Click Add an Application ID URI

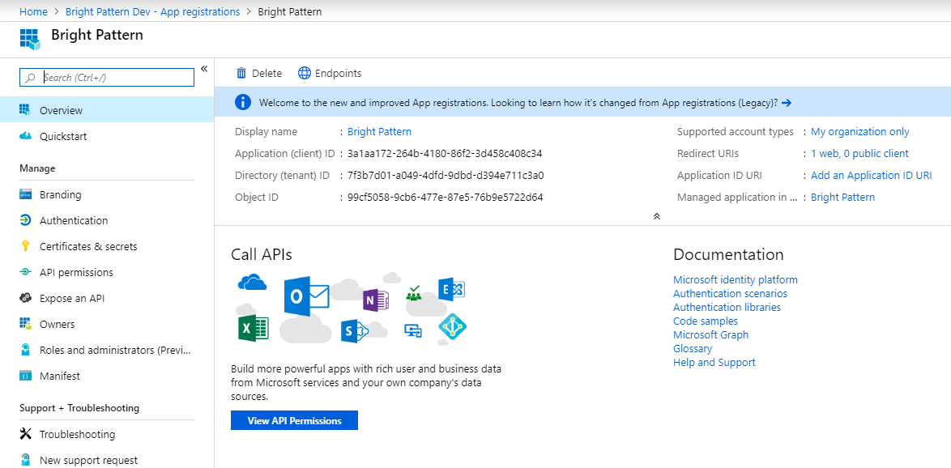click(x=871, y=175)
